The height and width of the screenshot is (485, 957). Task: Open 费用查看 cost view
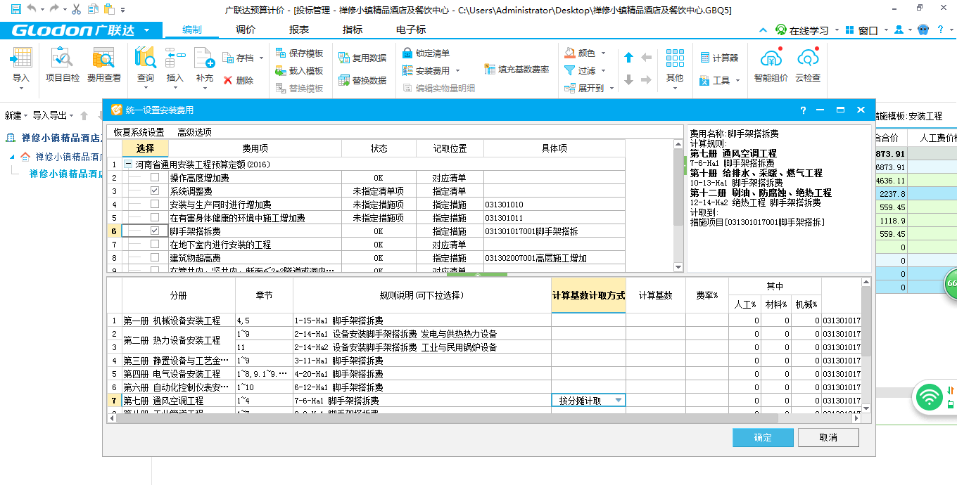(x=103, y=66)
